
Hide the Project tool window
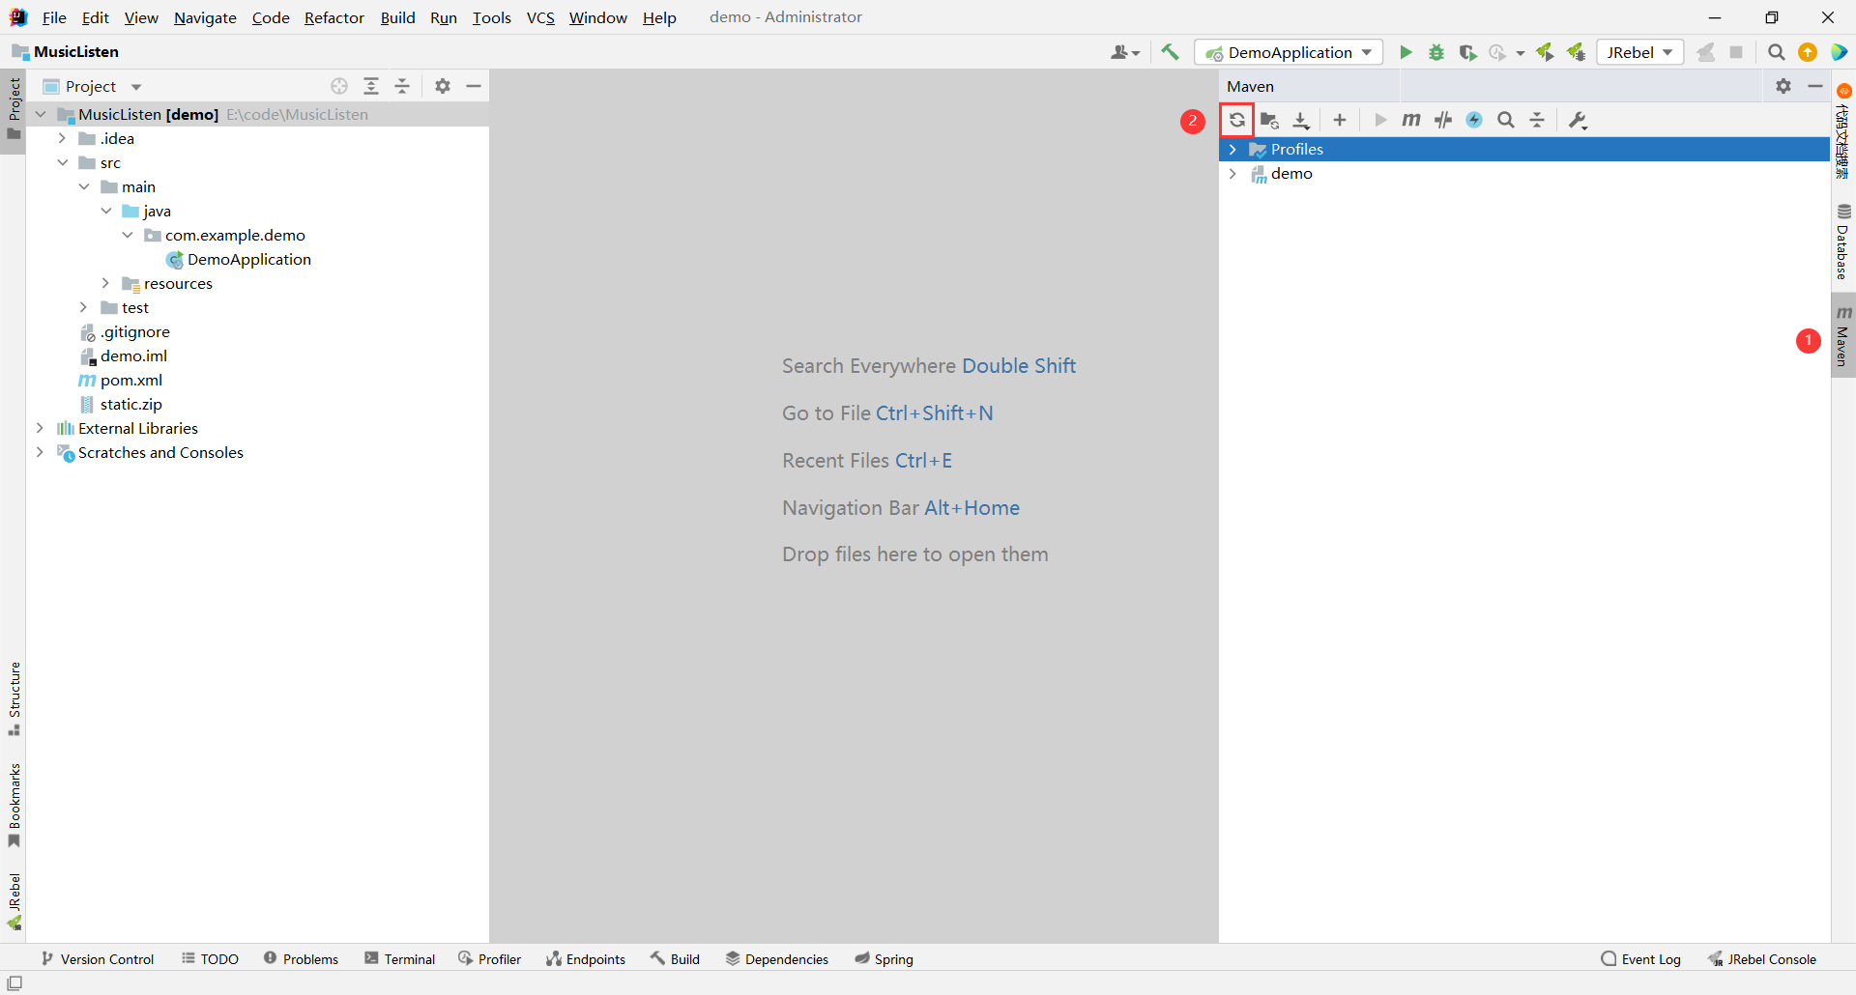pyautogui.click(x=474, y=86)
